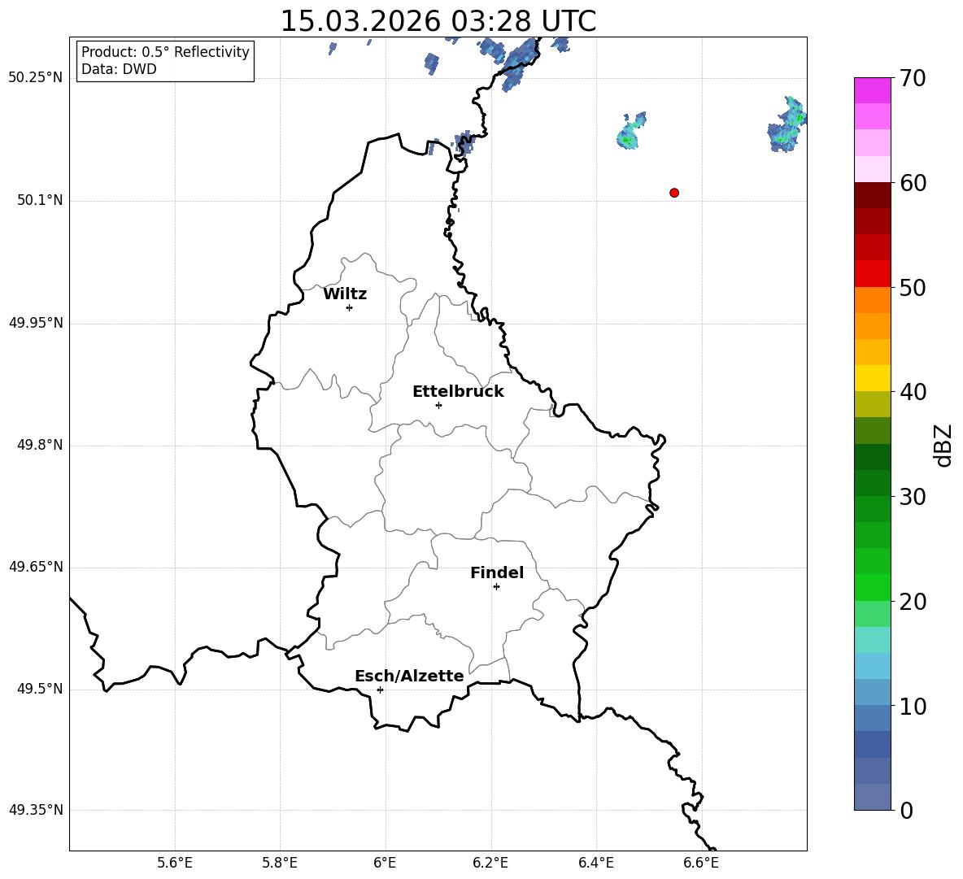Click the Findel location cross marker

[496, 587]
